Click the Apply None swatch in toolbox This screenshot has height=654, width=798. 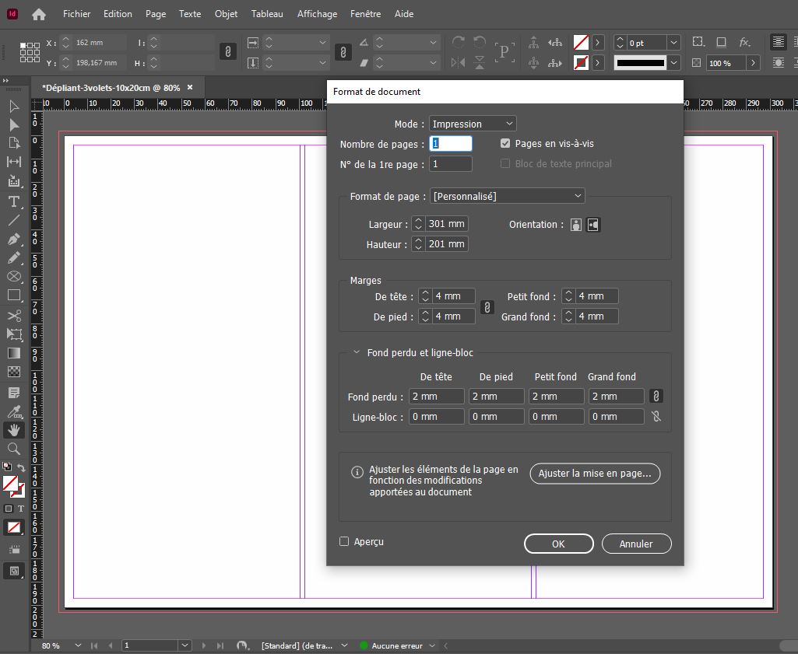point(14,527)
